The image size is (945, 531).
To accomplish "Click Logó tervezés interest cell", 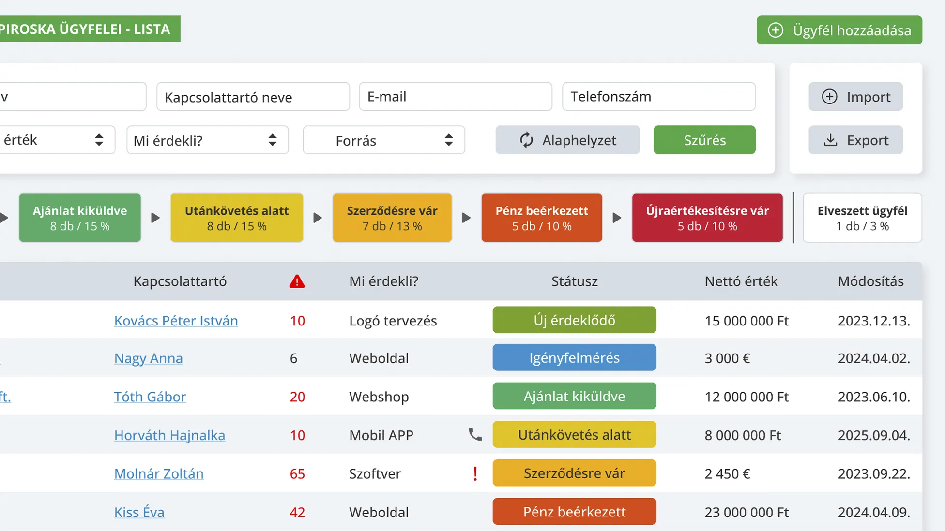I will coord(393,321).
